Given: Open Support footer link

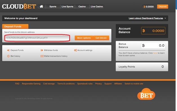Looking at the screenshot, I should (x=108, y=84).
